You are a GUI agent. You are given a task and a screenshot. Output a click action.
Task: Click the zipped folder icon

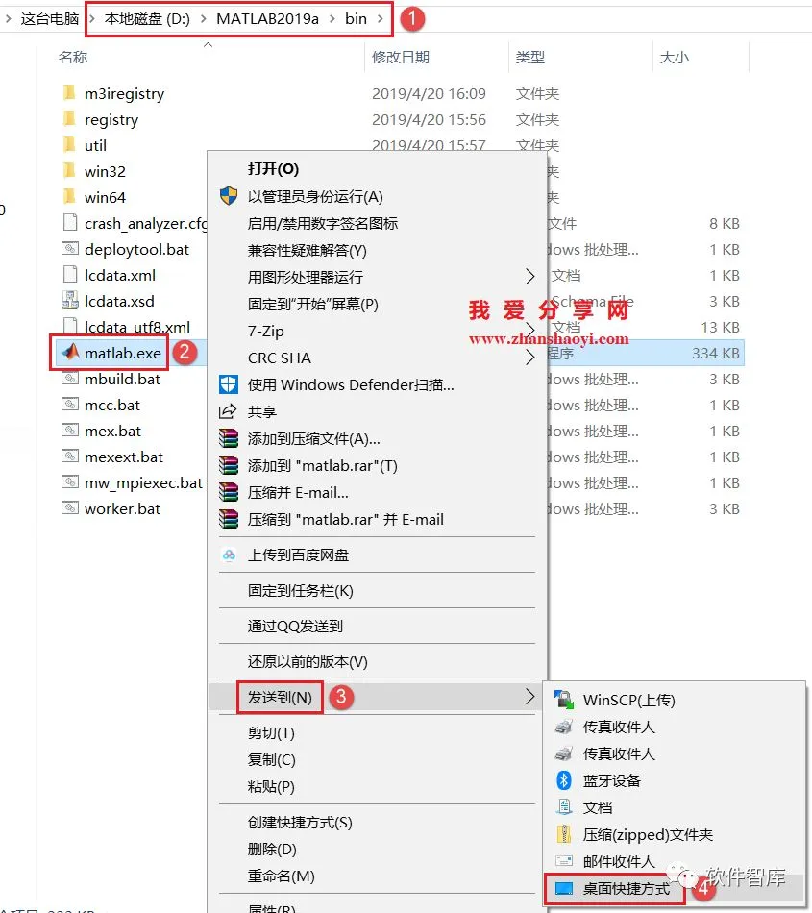coord(563,834)
